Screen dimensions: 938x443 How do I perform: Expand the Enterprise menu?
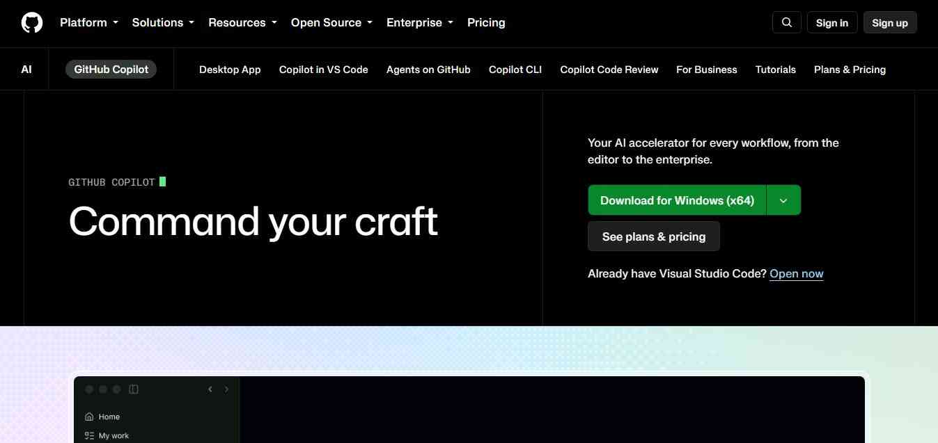(x=420, y=22)
